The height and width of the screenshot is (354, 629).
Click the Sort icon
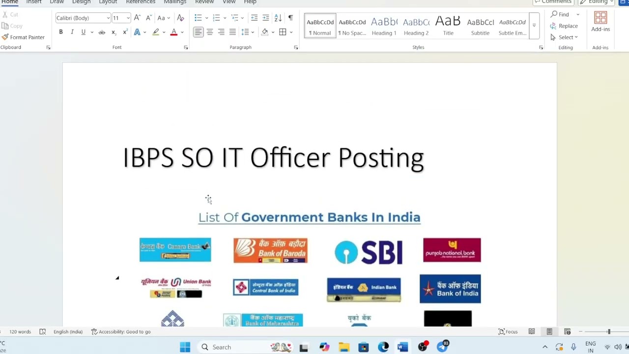click(278, 18)
